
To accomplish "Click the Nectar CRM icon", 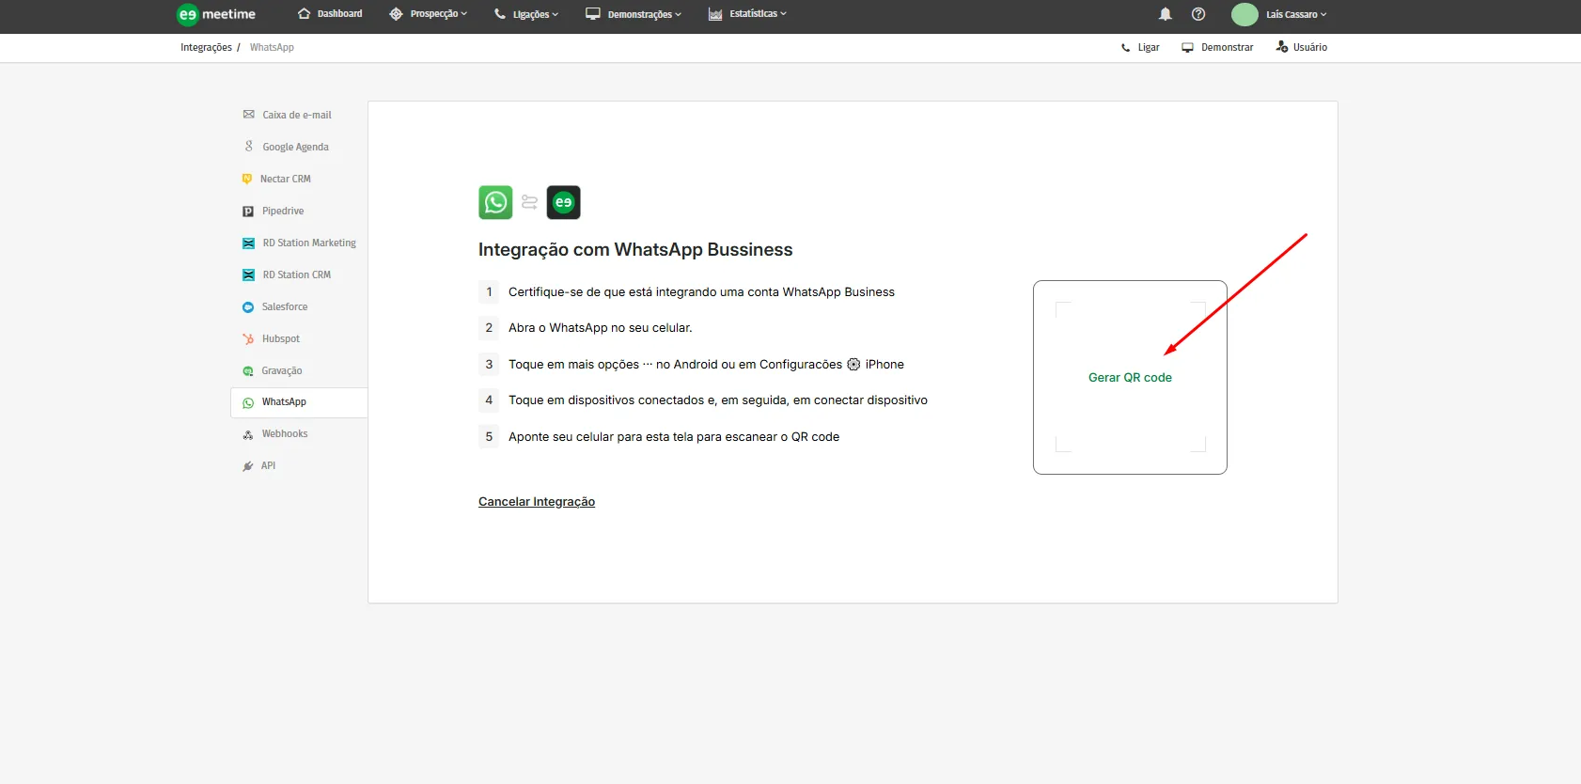I will point(247,179).
